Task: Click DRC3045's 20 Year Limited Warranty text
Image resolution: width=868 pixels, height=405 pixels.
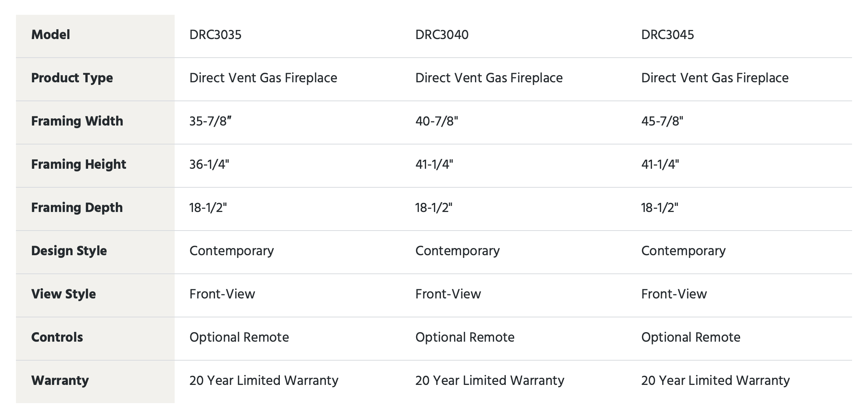Action: 715,381
